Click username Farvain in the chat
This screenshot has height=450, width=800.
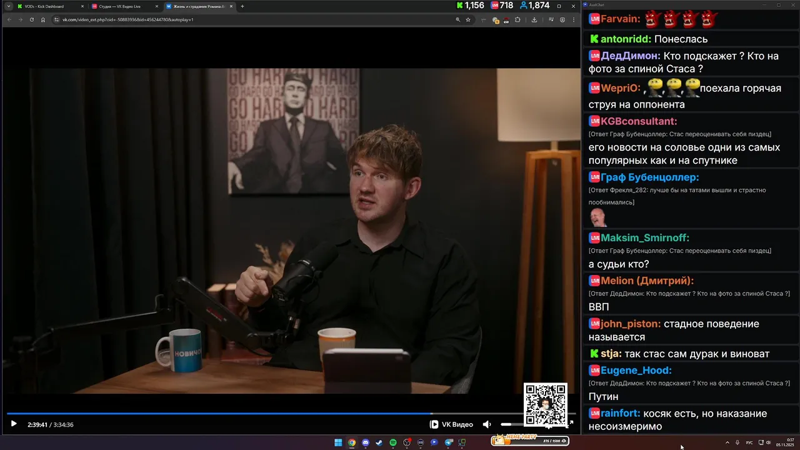tap(620, 19)
